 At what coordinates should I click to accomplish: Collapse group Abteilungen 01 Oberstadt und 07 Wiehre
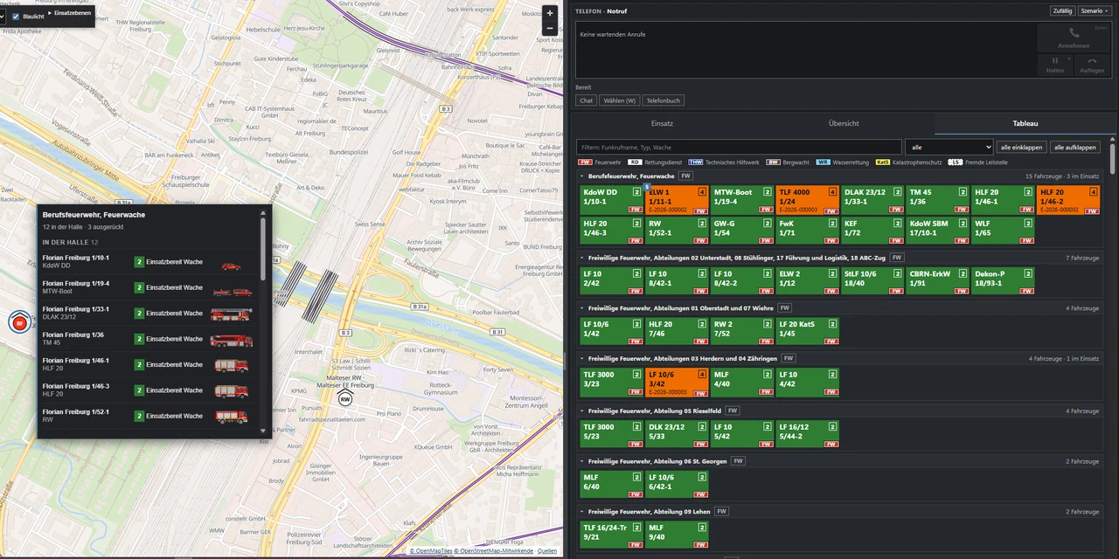tap(583, 307)
